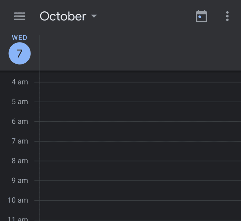
Task: Tap the 9 am time label
Action: pyautogui.click(x=20, y=181)
